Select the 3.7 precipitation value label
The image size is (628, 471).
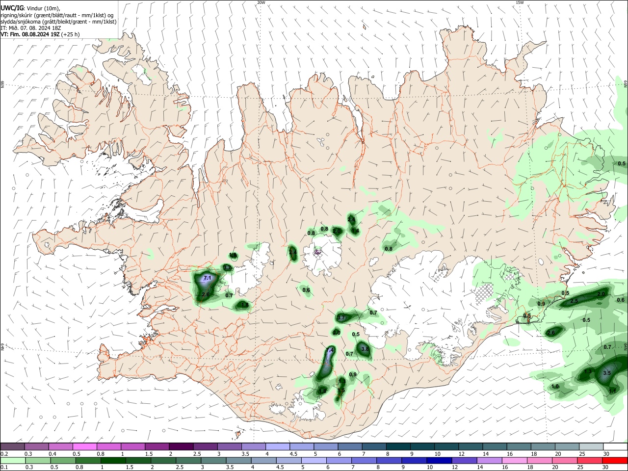pyautogui.click(x=341, y=318)
